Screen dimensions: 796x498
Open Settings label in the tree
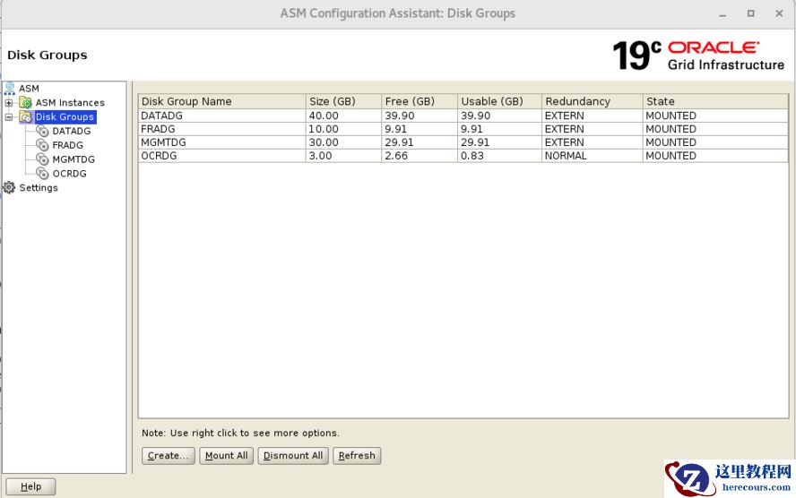tap(39, 187)
